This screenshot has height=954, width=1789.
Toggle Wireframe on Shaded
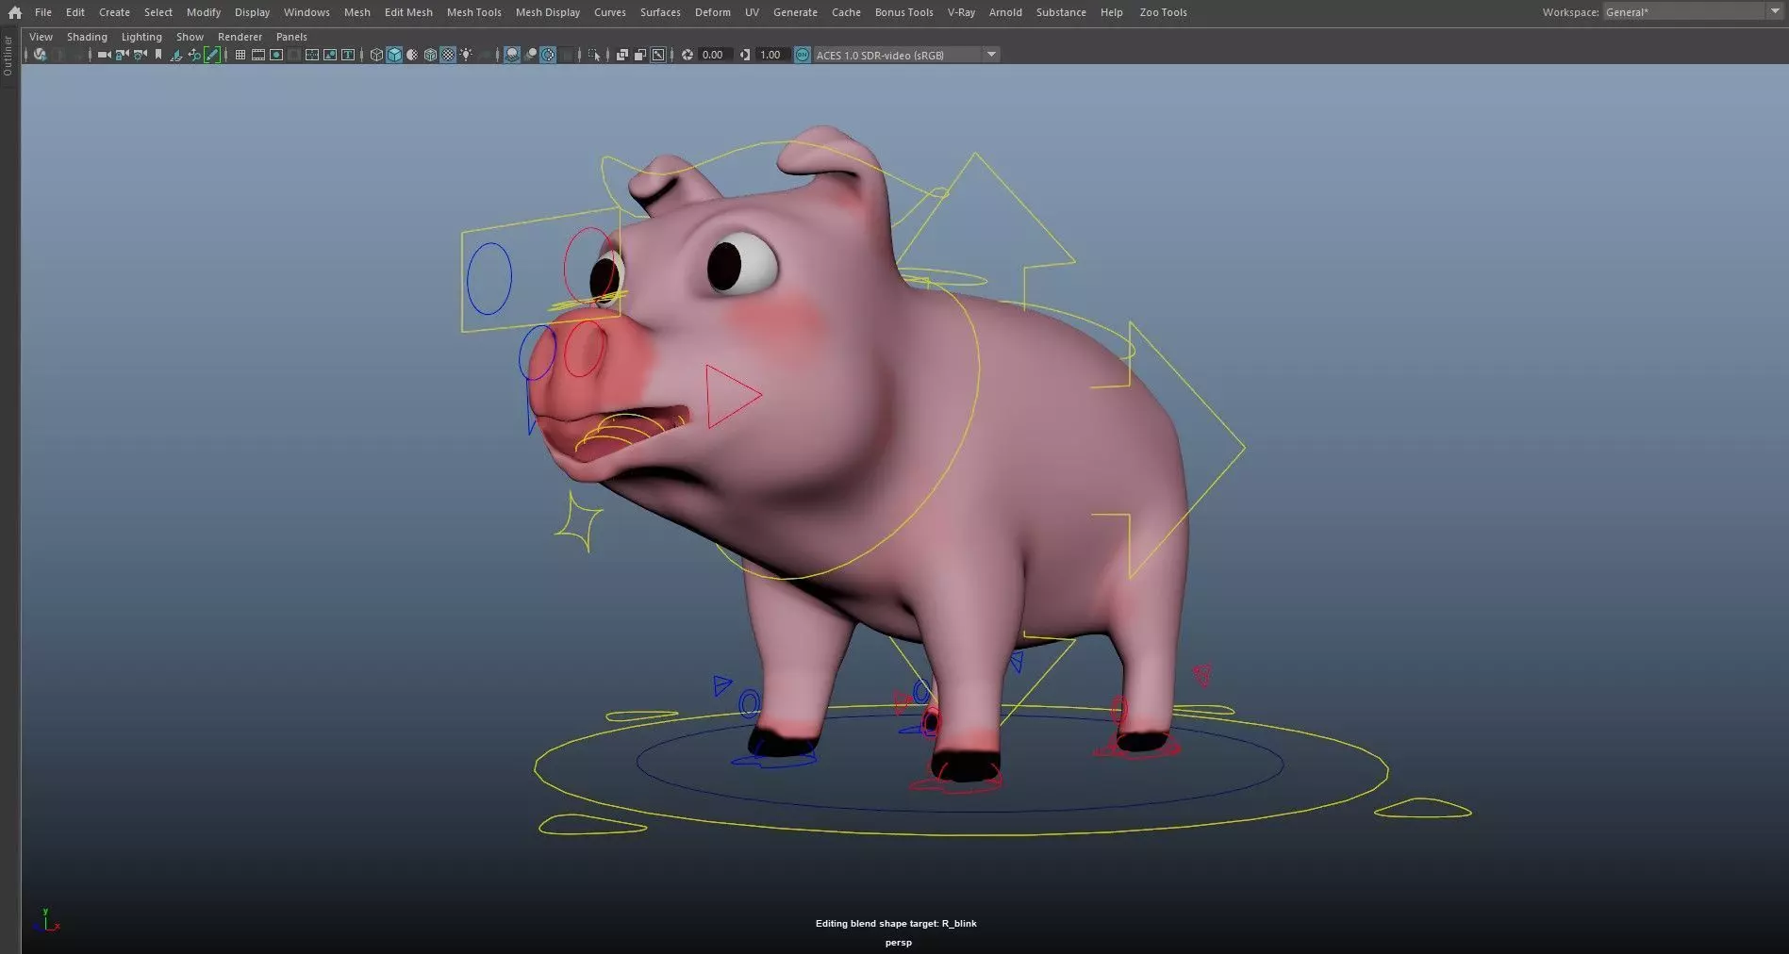430,55
